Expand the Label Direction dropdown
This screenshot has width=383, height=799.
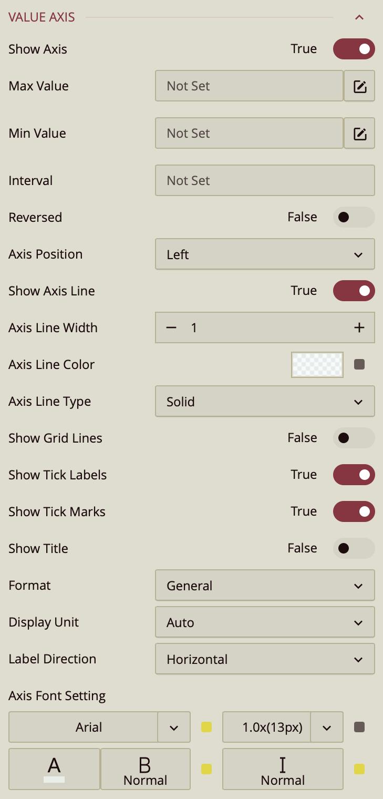point(265,659)
